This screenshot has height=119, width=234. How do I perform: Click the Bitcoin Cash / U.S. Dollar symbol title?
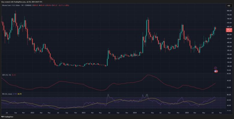tap(11, 5)
